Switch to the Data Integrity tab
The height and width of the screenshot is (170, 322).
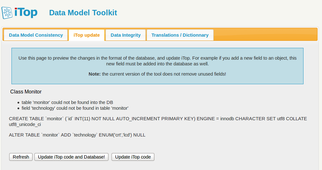[x=126, y=35]
